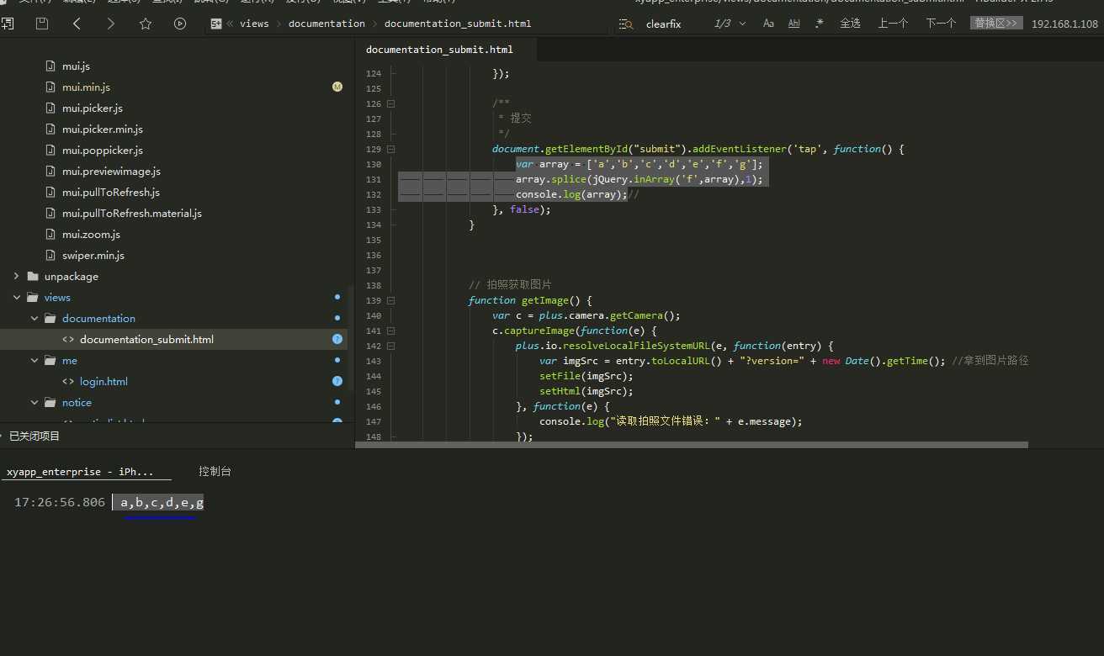Open mui.poppicker.js in the file tree
Viewport: 1104px width, 656px height.
point(103,150)
